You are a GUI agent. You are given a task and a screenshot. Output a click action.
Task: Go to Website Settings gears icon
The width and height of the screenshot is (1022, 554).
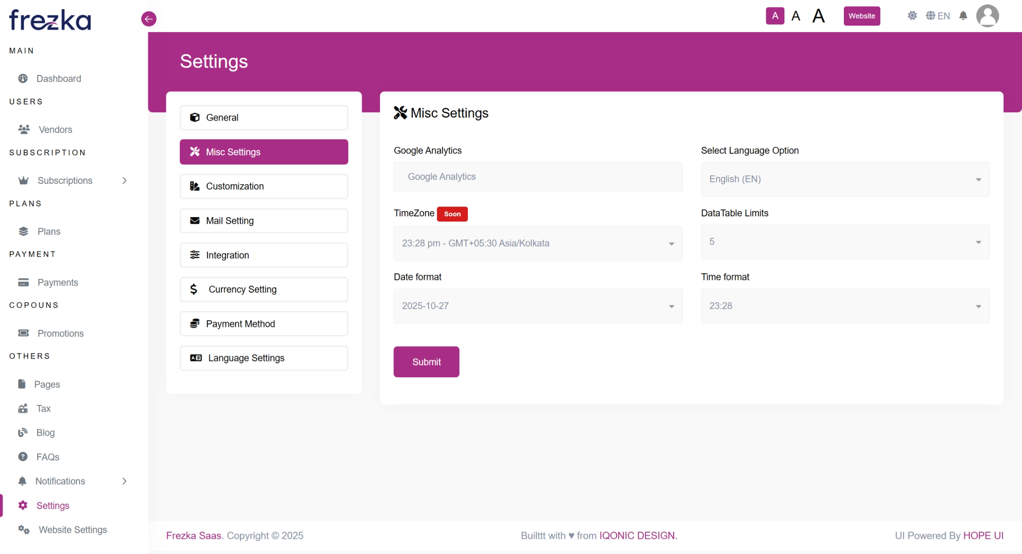tap(24, 530)
